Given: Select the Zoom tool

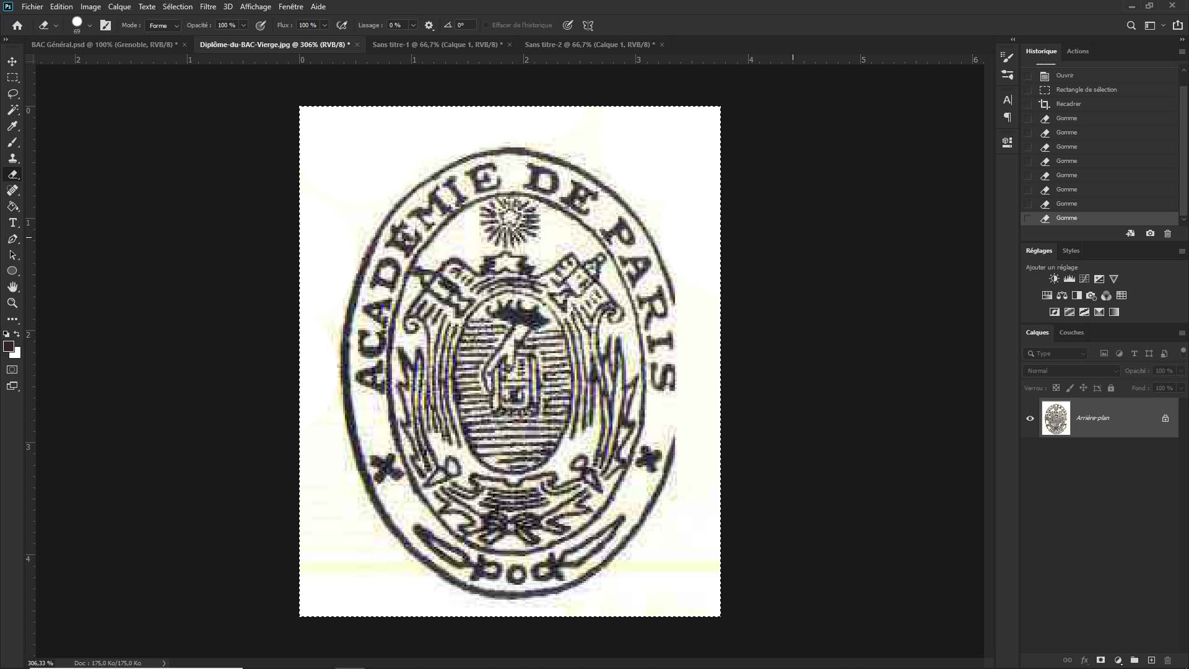Looking at the screenshot, I should pyautogui.click(x=12, y=303).
